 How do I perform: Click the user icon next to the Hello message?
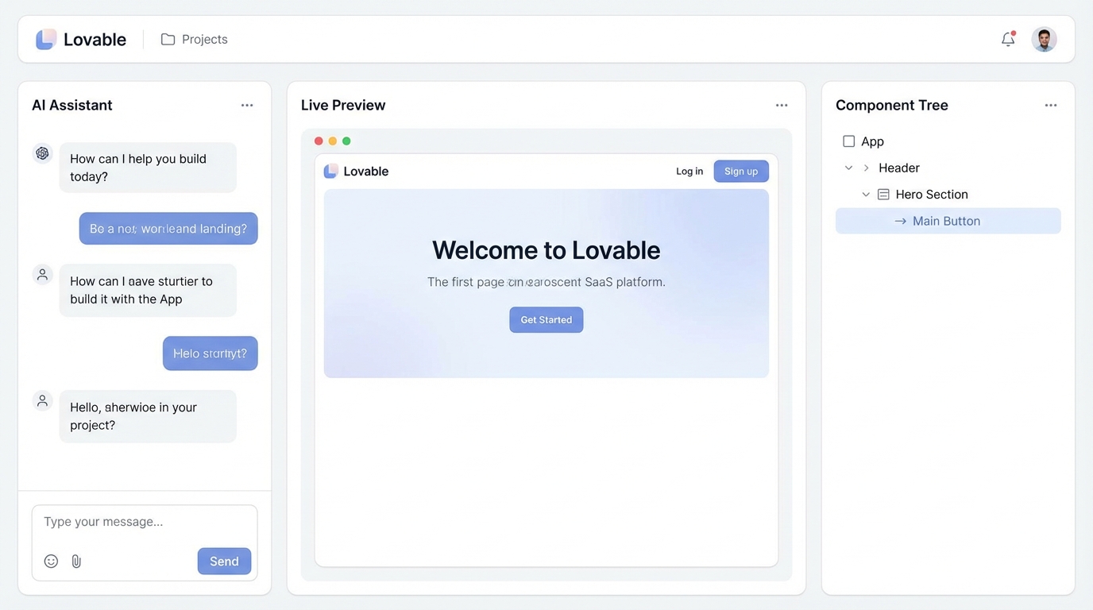pos(42,400)
